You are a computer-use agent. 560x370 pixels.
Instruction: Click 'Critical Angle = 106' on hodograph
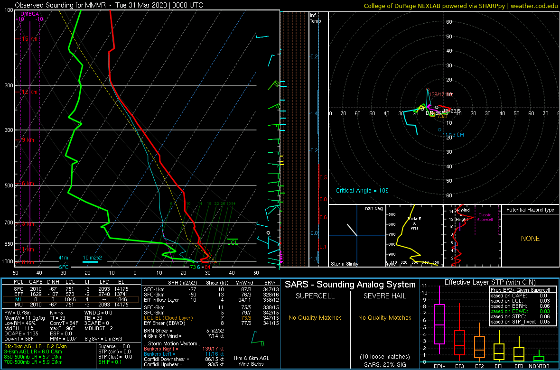(x=362, y=190)
